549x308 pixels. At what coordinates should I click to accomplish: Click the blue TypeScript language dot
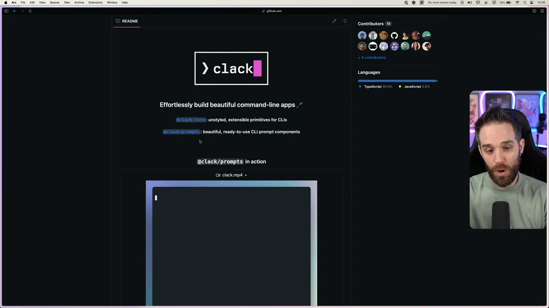360,86
